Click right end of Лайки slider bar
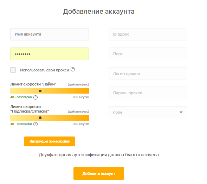The width and height of the screenshot is (207, 184). (88, 91)
